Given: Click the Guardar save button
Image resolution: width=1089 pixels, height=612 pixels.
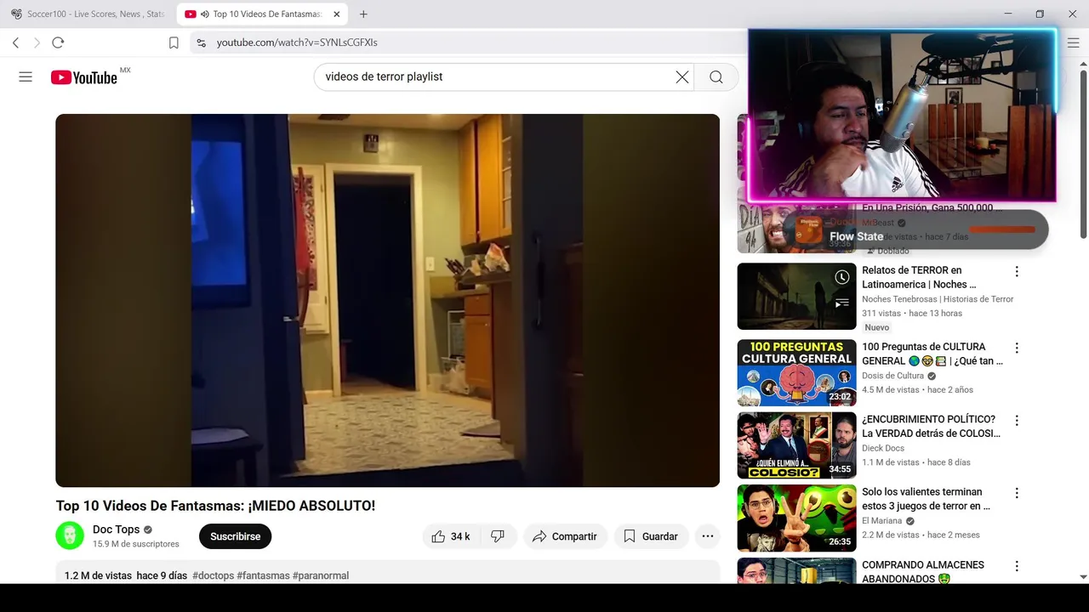Looking at the screenshot, I should point(651,536).
